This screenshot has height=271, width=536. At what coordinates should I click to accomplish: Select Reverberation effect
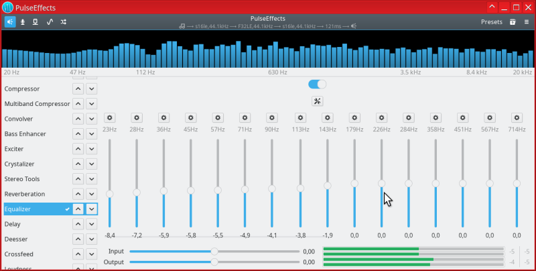coord(25,194)
